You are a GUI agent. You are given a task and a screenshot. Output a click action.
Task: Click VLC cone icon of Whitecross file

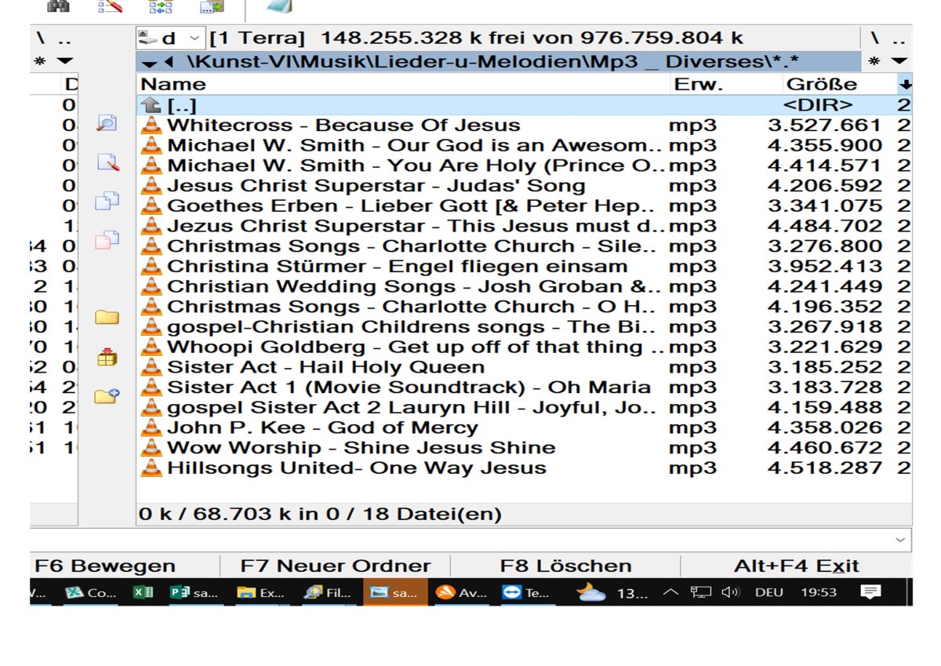(151, 125)
